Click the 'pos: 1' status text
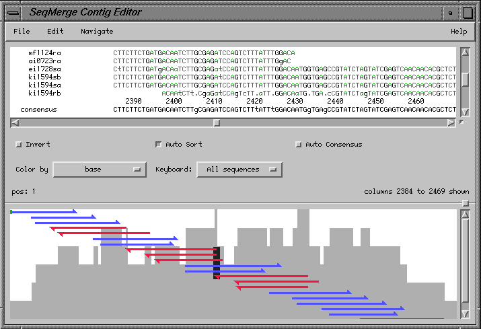The height and width of the screenshot is (329, 481). point(24,192)
